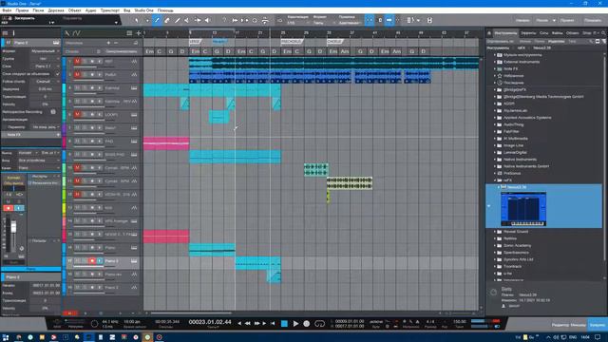
Task: Click the Inspector channel volume fader
Action: 13,227
